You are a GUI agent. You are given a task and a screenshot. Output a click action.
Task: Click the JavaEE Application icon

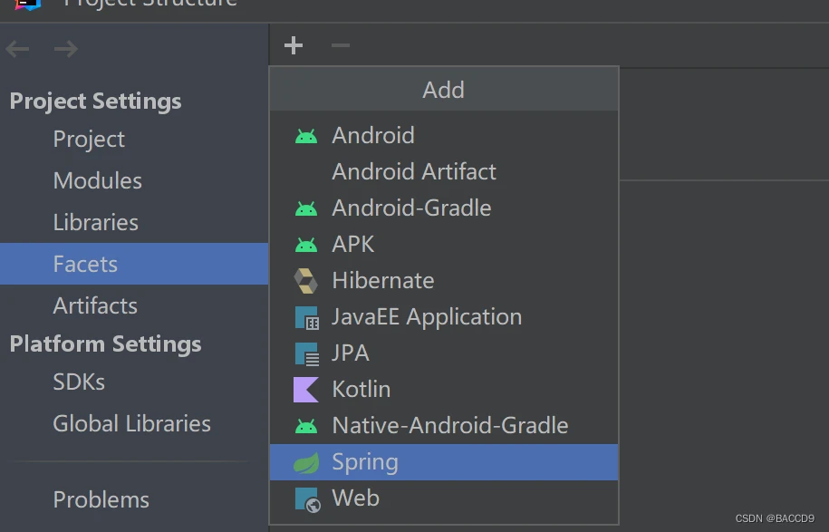pyautogui.click(x=306, y=317)
